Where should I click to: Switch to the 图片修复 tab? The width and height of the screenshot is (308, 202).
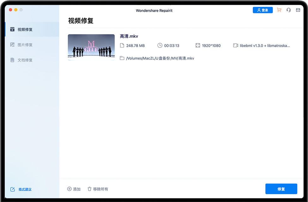click(25, 45)
